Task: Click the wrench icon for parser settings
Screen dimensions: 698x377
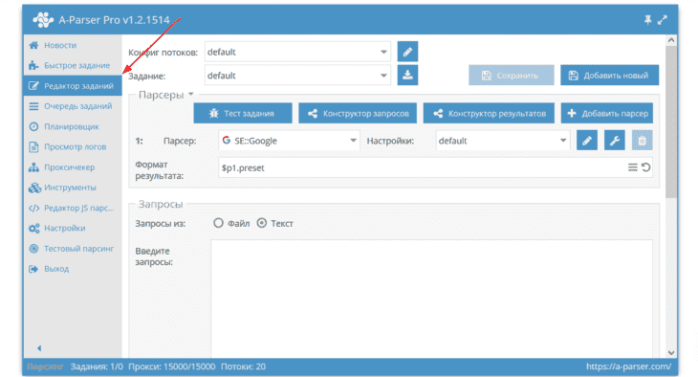Action: tap(614, 141)
